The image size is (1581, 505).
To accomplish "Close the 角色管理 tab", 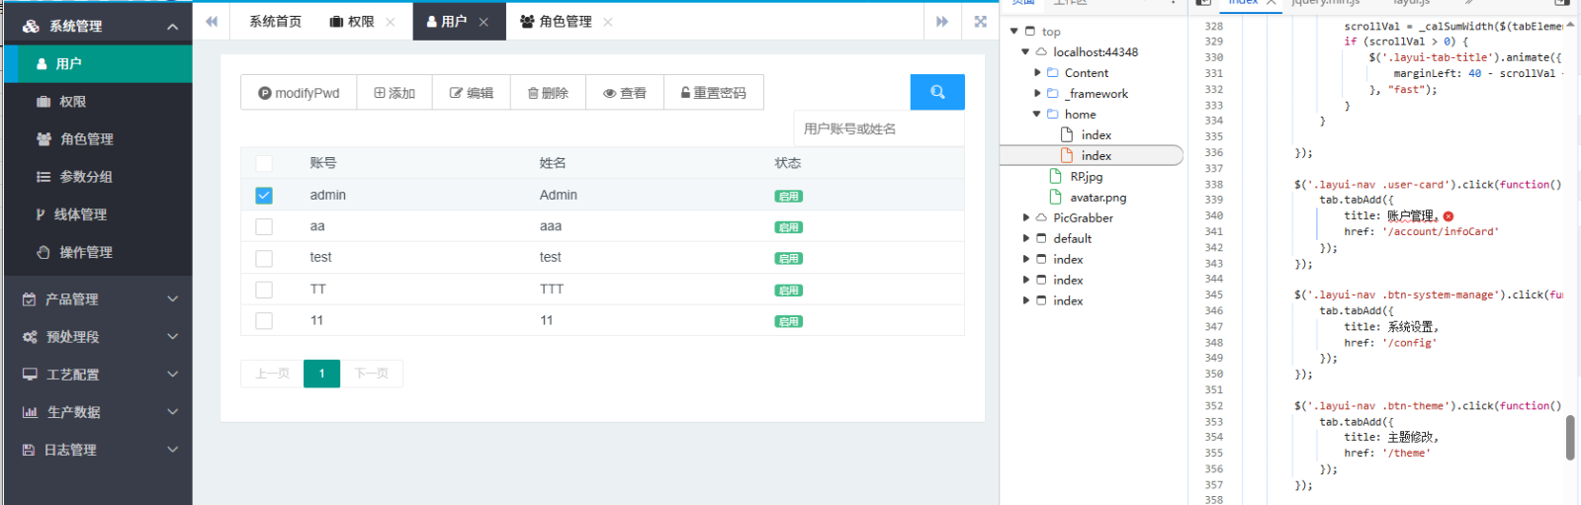I will [608, 22].
